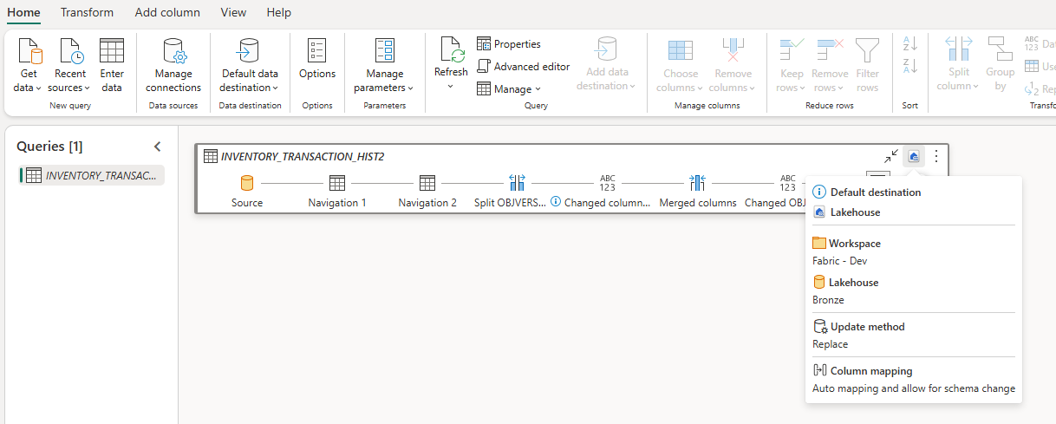
Task: Select INVENTORY_TRANSAC... query in the list
Action: (x=92, y=175)
